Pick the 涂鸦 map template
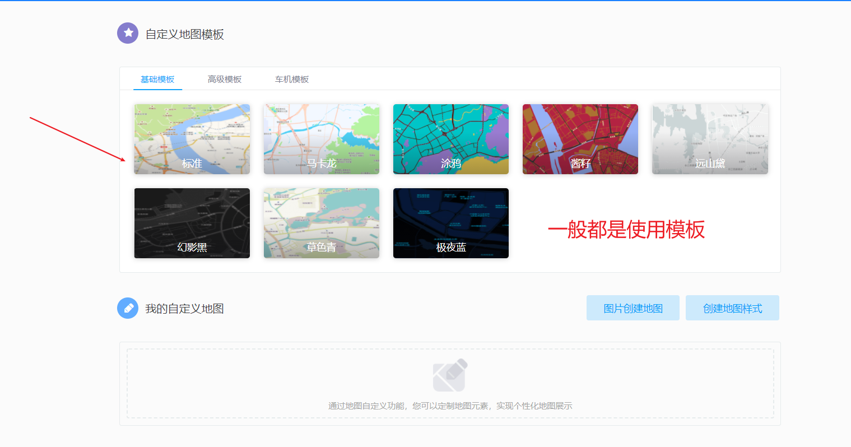This screenshot has width=851, height=447. click(451, 139)
